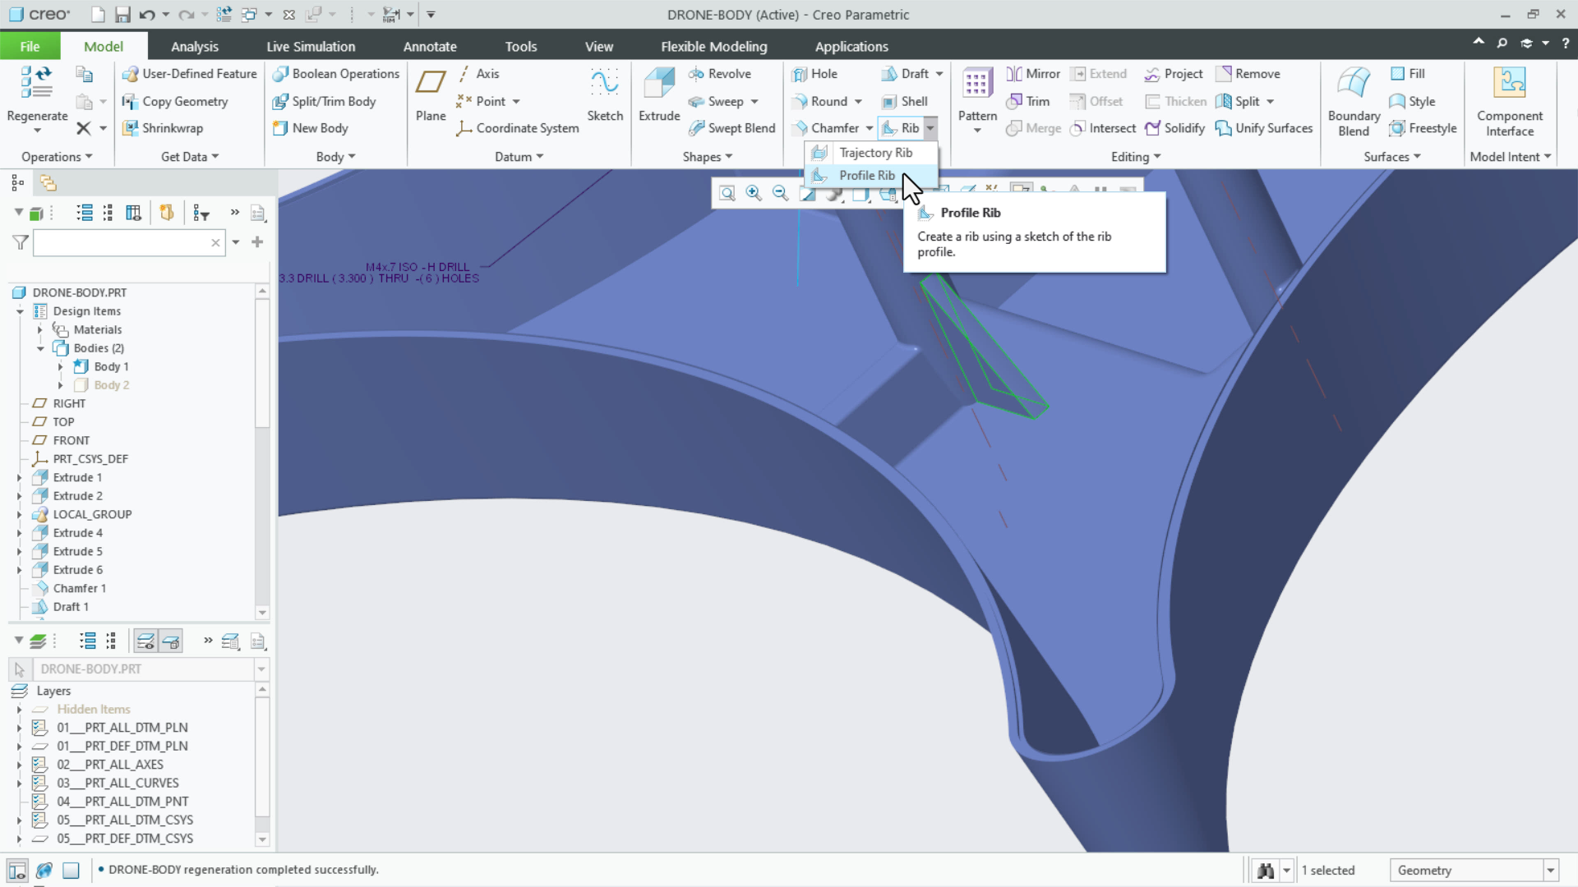Click Zoom In on the graphics toolbar
This screenshot has width=1578, height=887.
754,194
